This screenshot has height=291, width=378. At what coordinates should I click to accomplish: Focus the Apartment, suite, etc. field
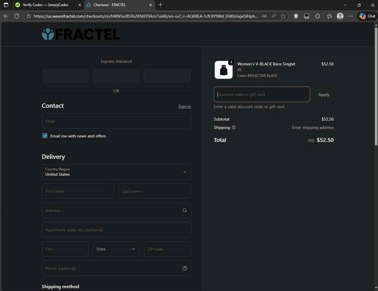point(116,230)
